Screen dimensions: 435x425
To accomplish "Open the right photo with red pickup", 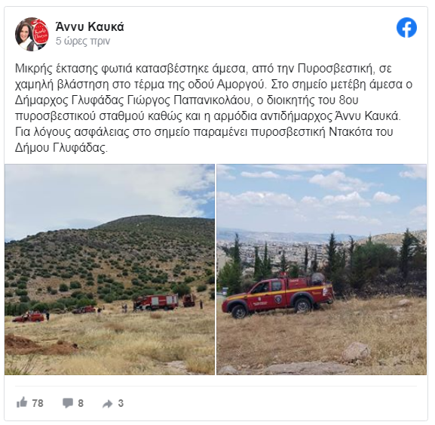I will coord(321,269).
